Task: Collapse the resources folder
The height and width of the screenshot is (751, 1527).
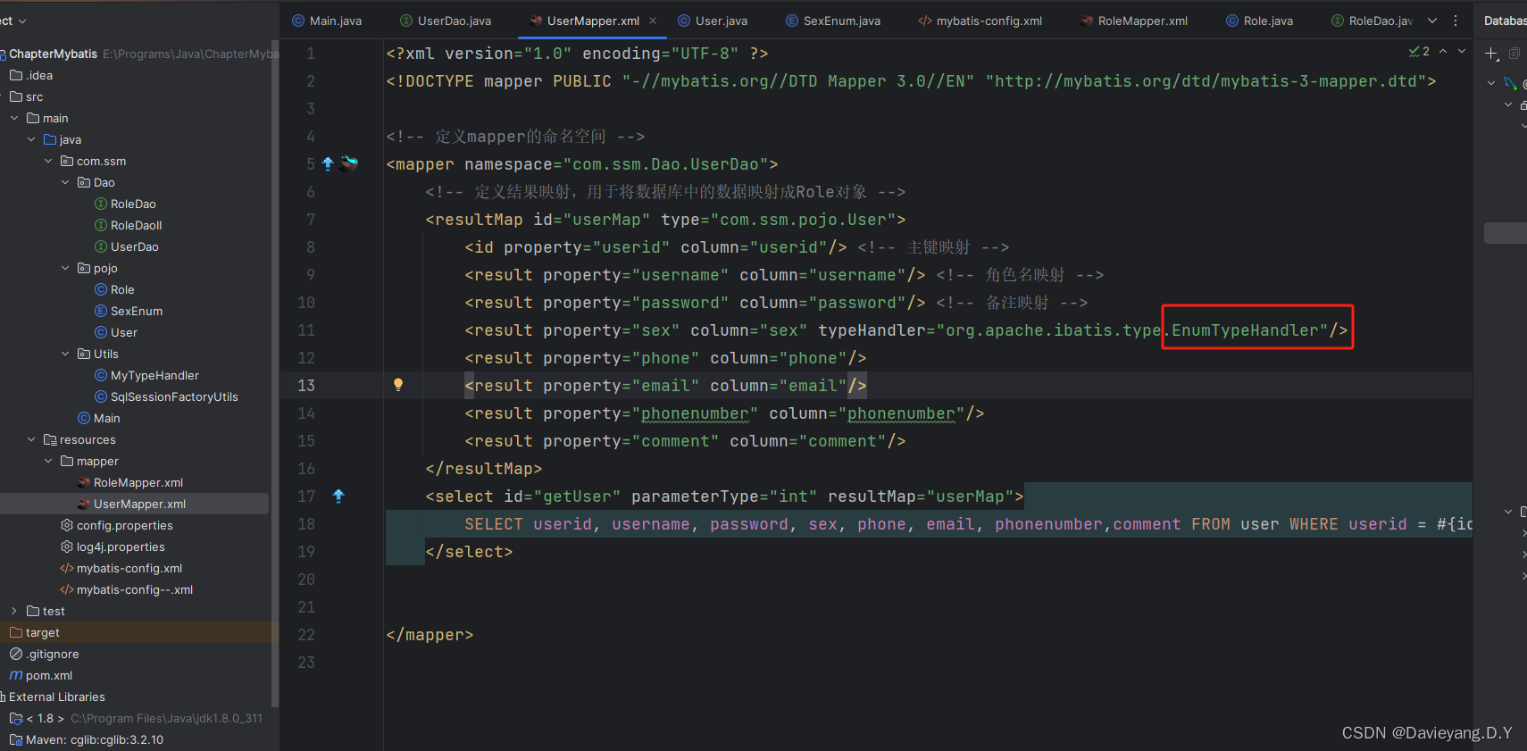Action: click(31, 439)
